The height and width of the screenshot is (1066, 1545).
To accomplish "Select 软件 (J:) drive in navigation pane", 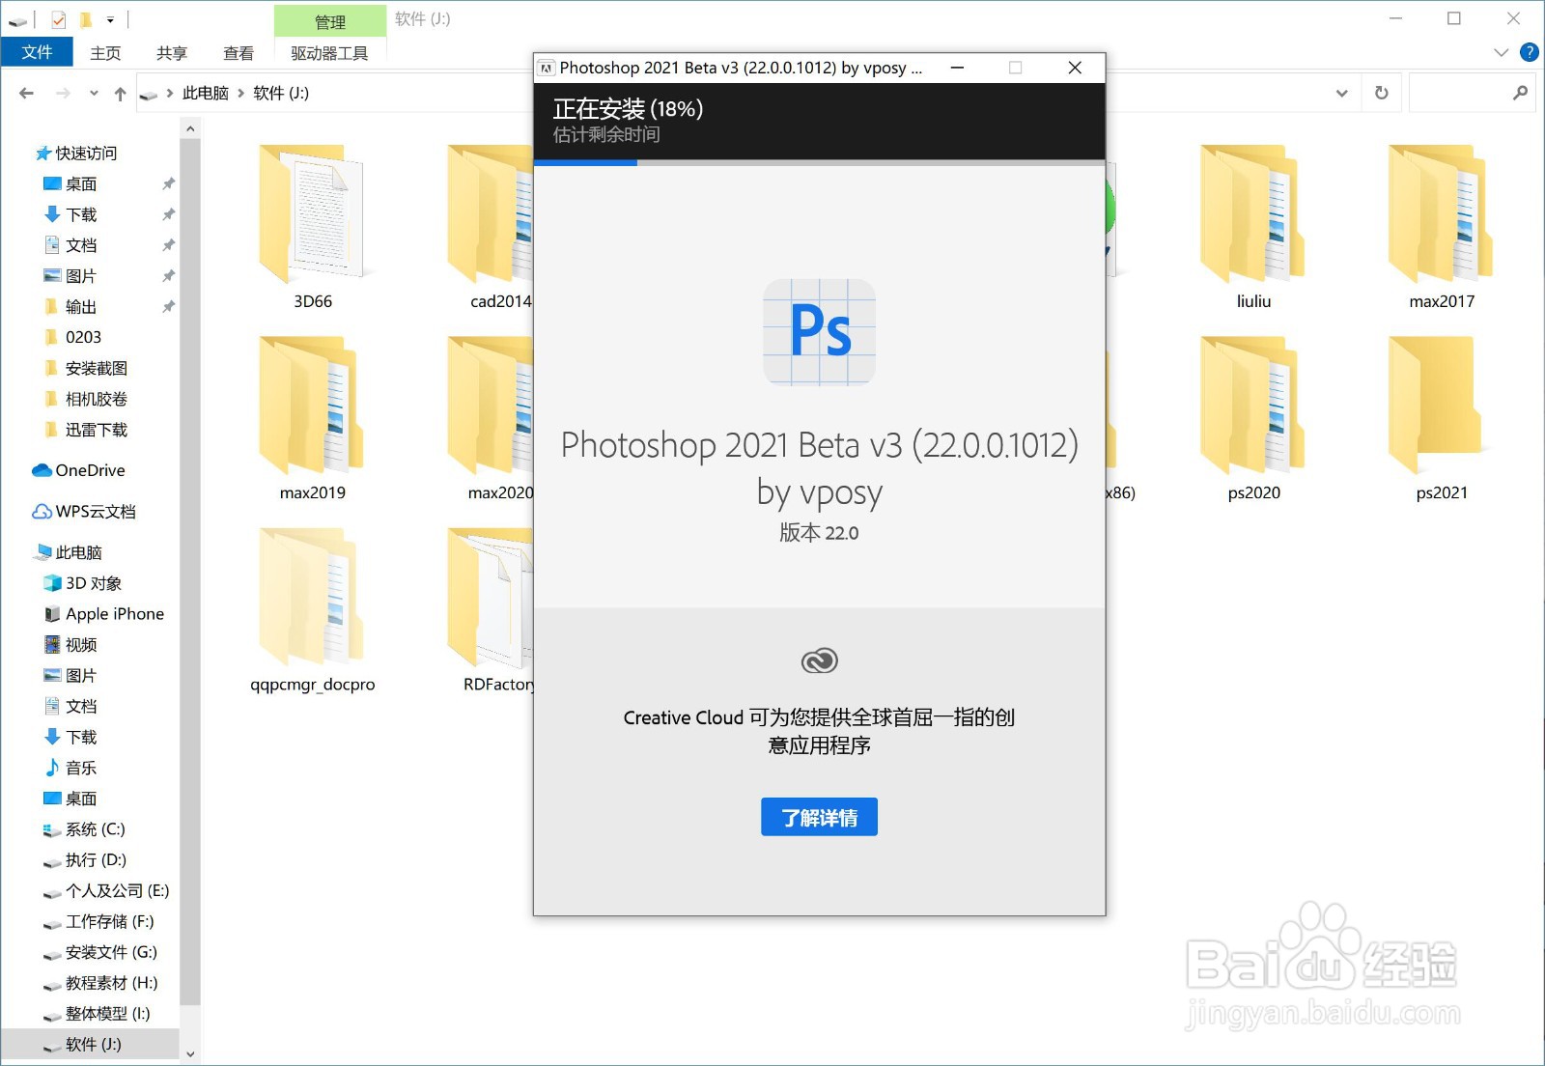I will point(93,1045).
